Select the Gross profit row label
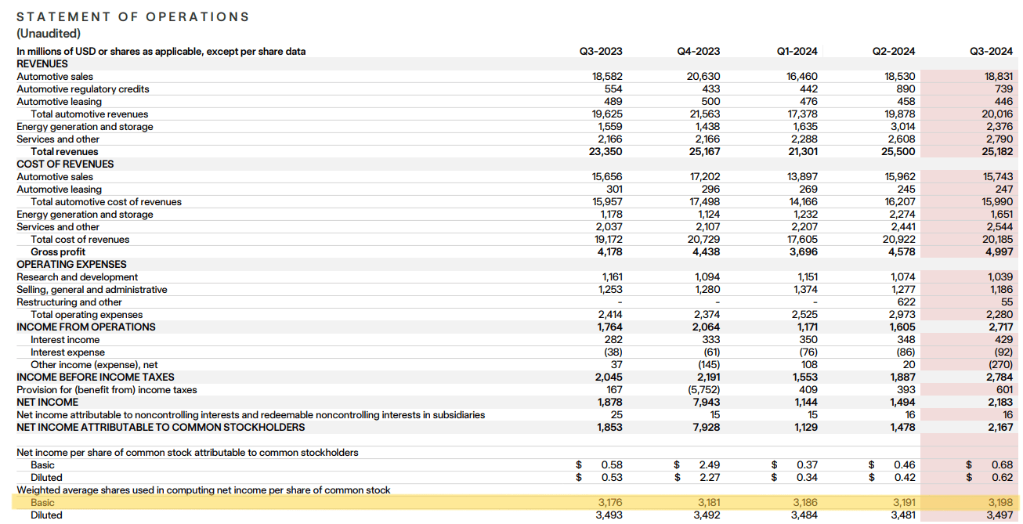This screenshot has height=524, width=1023. coord(58,252)
